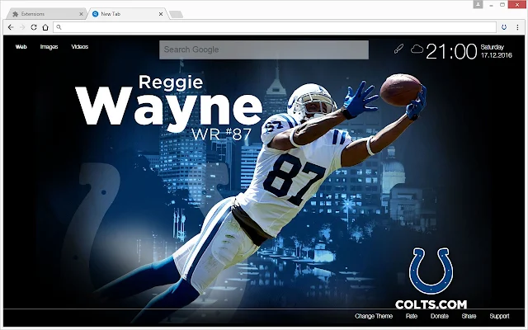The height and width of the screenshot is (330, 528).
Task: Click the forward navigation arrow
Action: click(x=22, y=27)
